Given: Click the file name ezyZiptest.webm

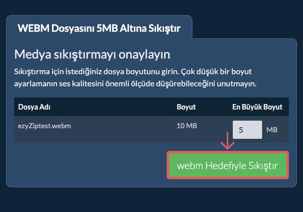Looking at the screenshot, I should [44, 126].
